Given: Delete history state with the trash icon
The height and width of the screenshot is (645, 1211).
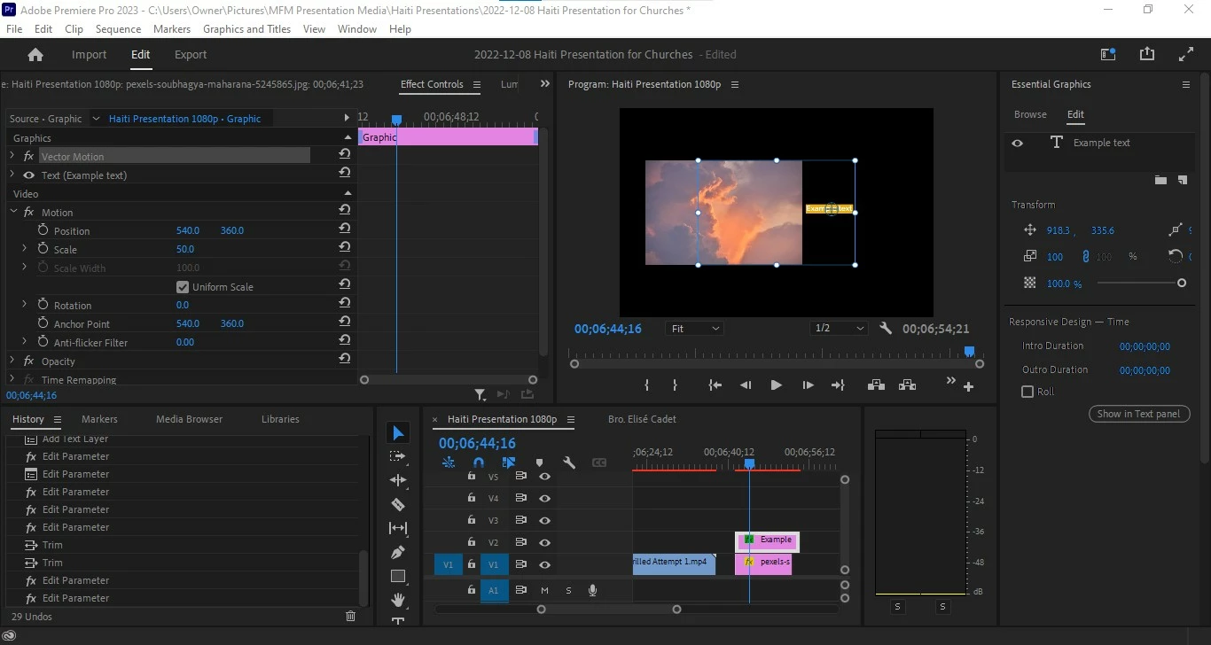Looking at the screenshot, I should pyautogui.click(x=350, y=616).
